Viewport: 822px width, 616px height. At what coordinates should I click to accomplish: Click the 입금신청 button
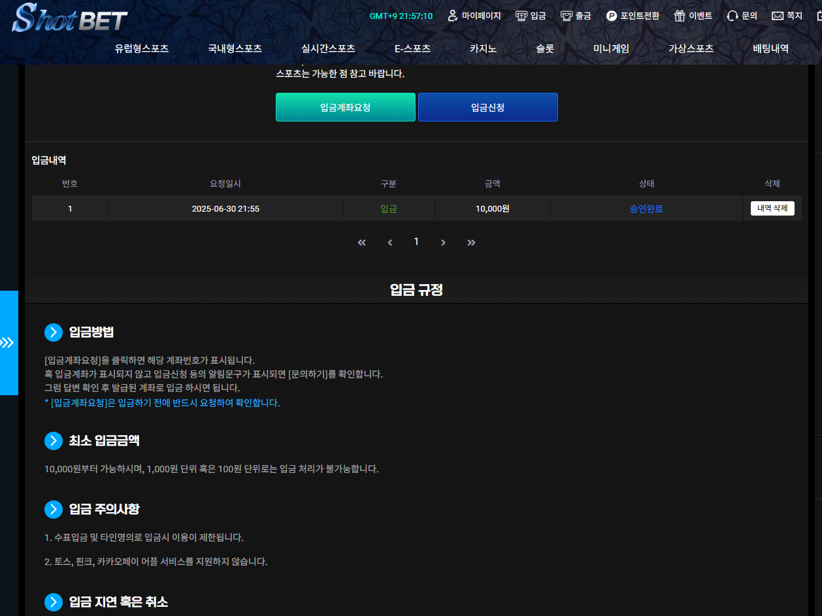tap(487, 107)
